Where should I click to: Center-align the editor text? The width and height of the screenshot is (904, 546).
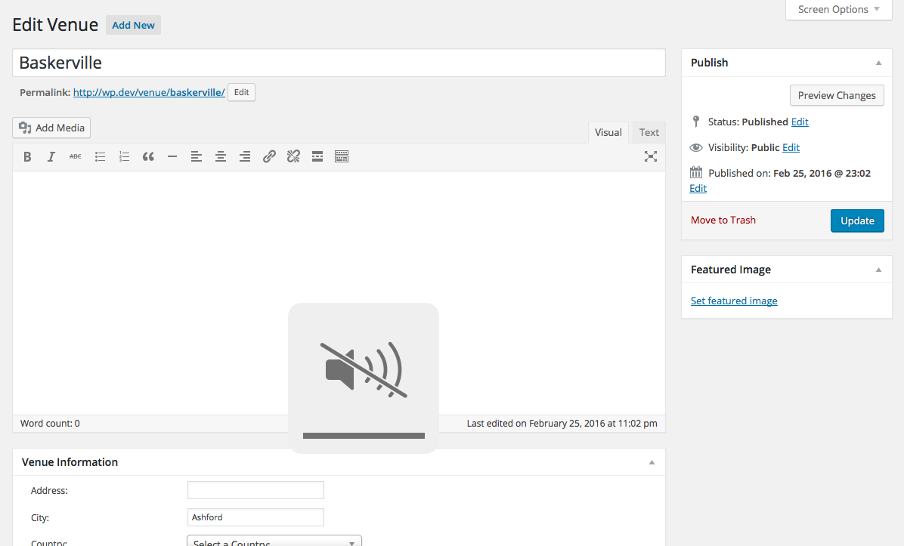221,157
